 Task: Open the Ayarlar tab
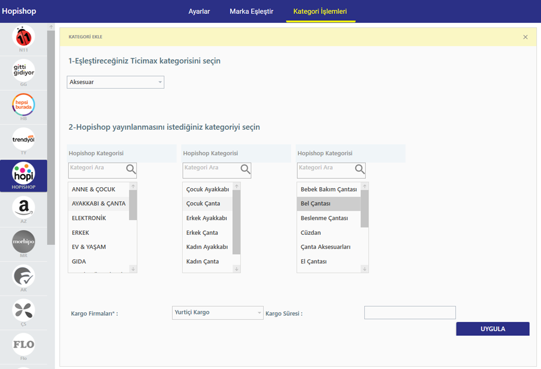click(x=199, y=11)
